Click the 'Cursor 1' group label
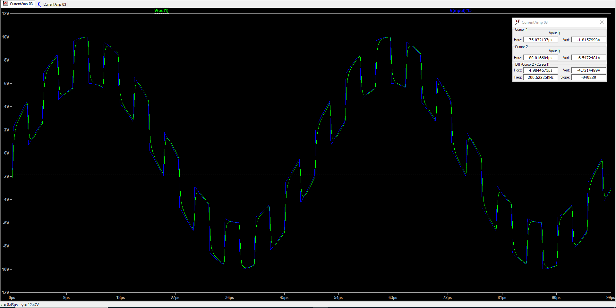This screenshot has width=616, height=308. [x=521, y=29]
